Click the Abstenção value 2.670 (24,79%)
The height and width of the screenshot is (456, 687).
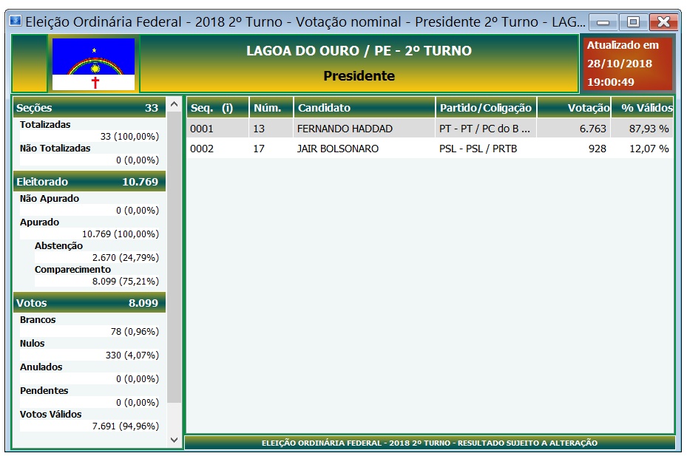tap(125, 258)
